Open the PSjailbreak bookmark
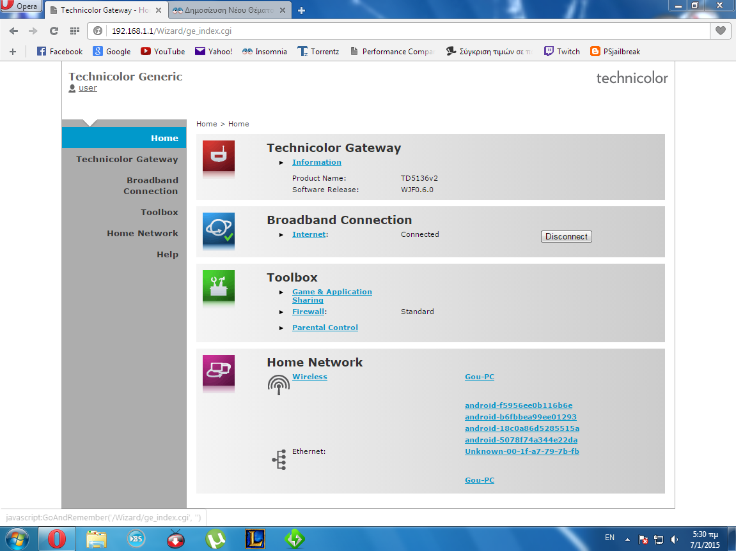 (615, 52)
